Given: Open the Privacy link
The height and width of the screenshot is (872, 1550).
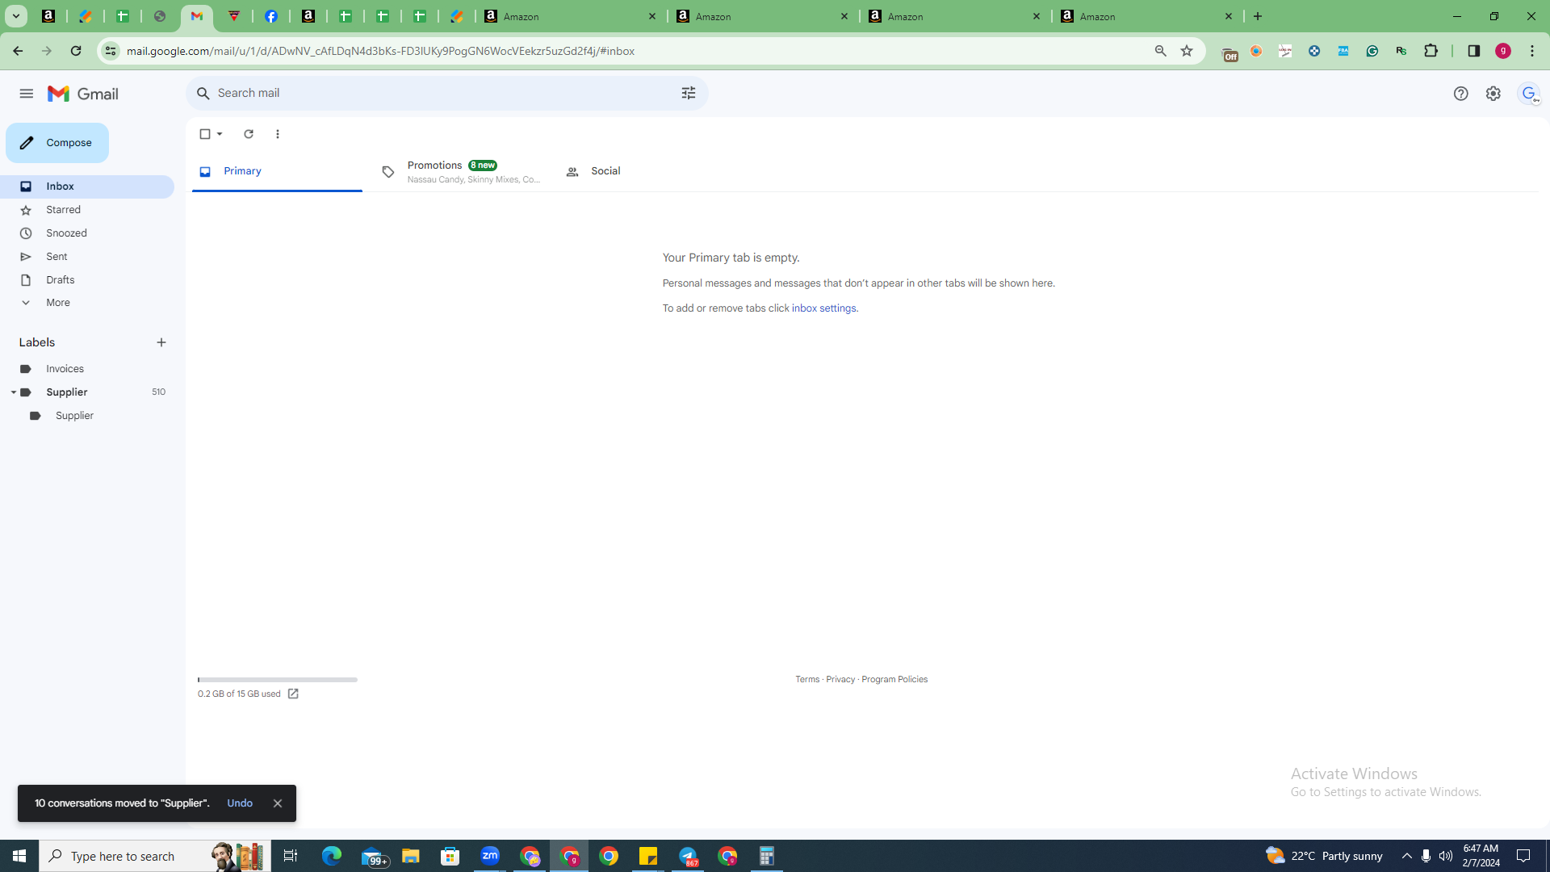Looking at the screenshot, I should [840, 679].
